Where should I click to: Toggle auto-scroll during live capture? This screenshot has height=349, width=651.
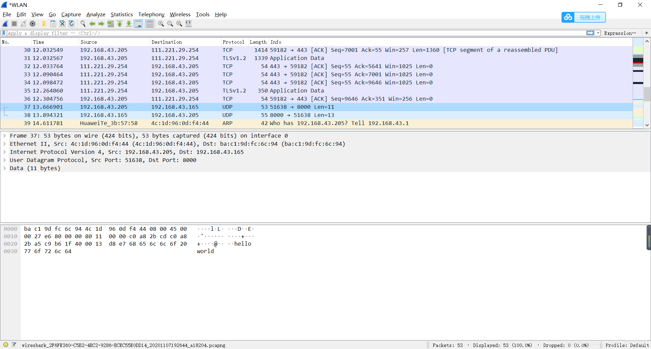click(138, 24)
